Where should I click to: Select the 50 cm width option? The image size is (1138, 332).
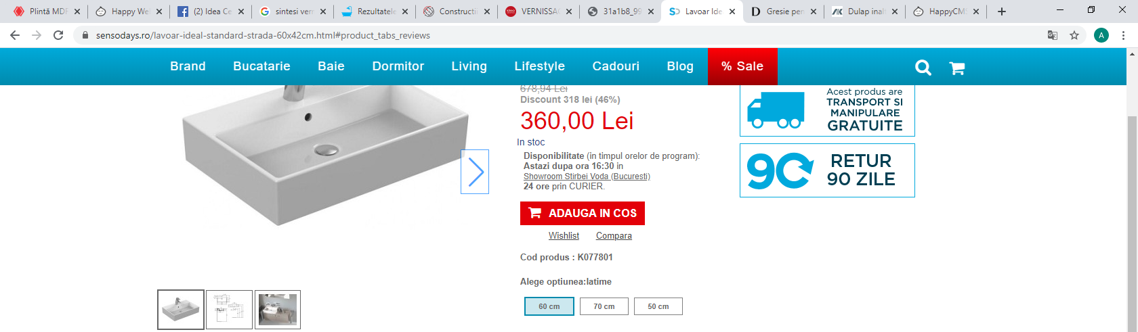658,306
